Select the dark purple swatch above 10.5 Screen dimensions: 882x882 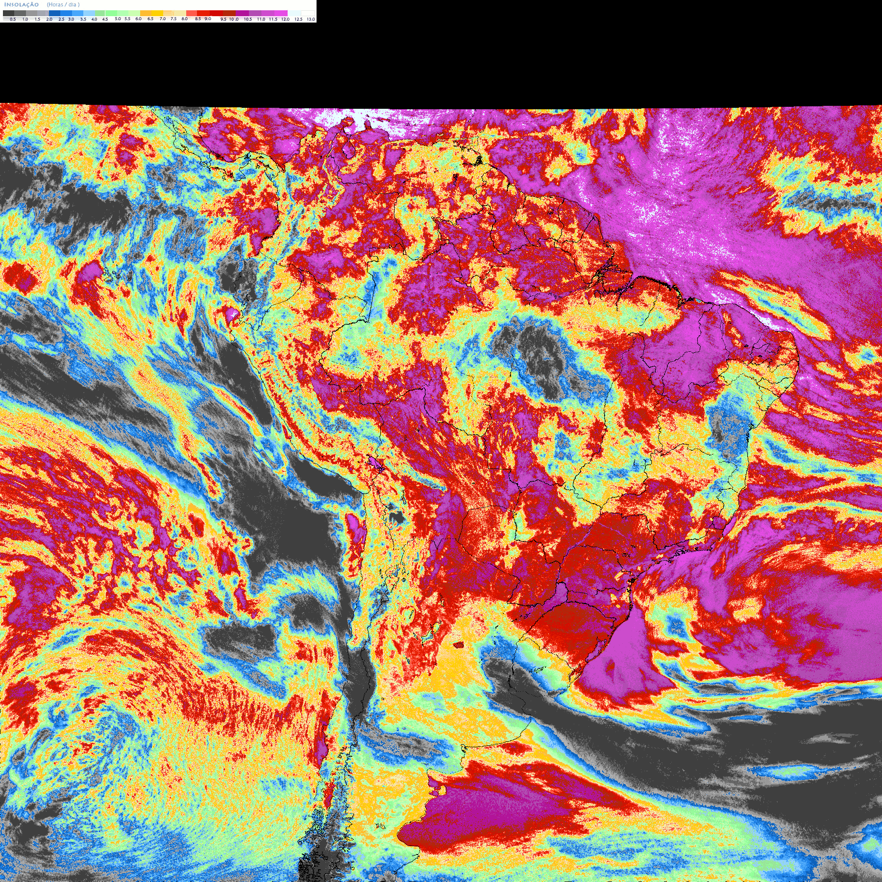pos(242,13)
